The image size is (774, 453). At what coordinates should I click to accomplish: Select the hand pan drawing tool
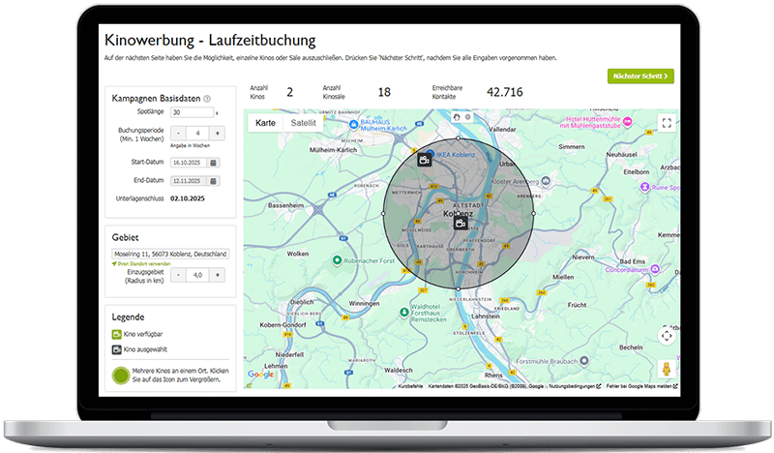tap(457, 117)
